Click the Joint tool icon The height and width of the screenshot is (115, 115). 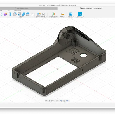(43, 14)
